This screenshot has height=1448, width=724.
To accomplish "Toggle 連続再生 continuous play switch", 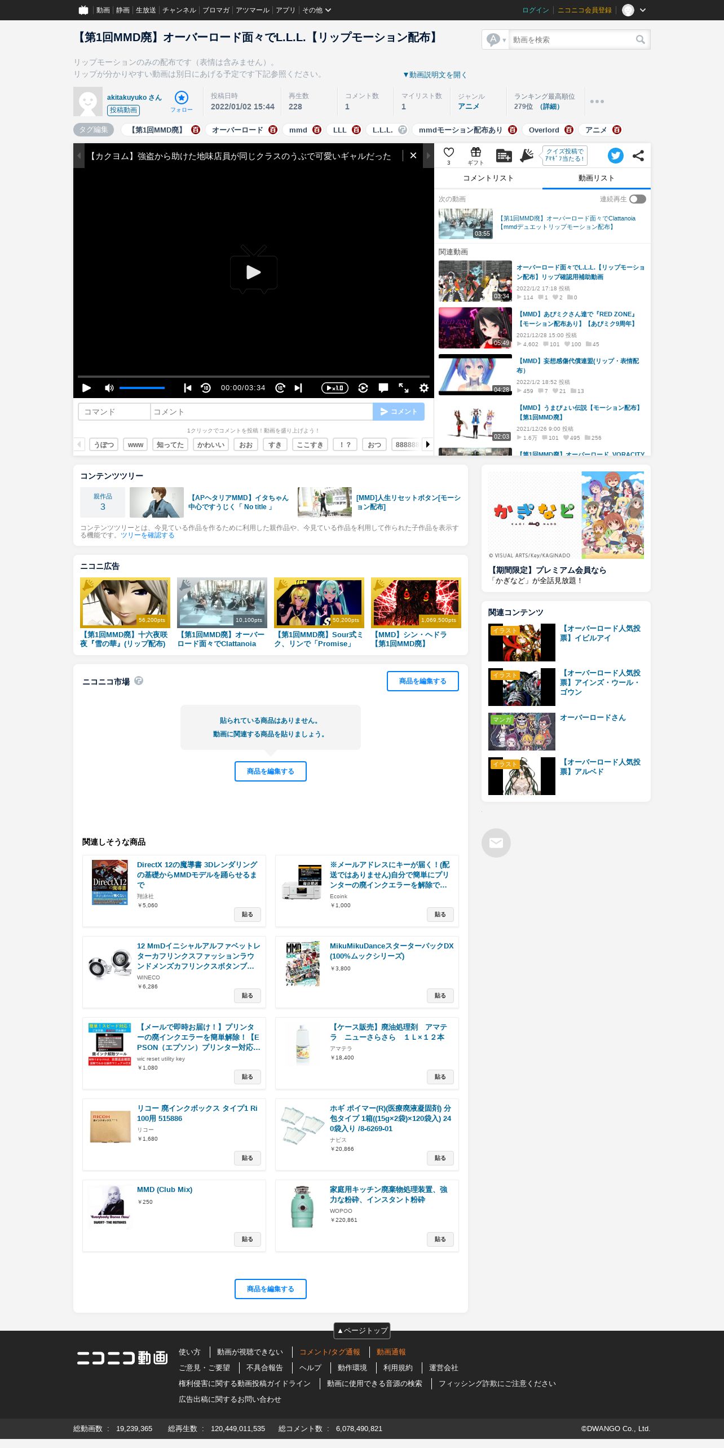I will coord(638,199).
